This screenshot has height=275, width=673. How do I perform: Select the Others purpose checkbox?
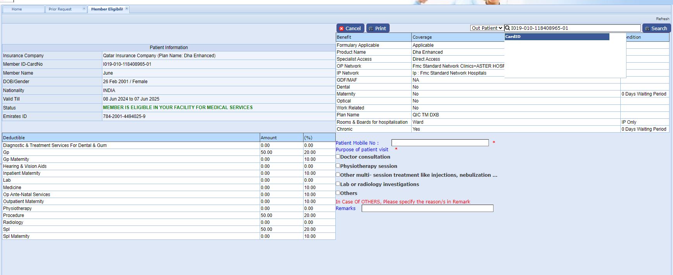click(x=338, y=193)
